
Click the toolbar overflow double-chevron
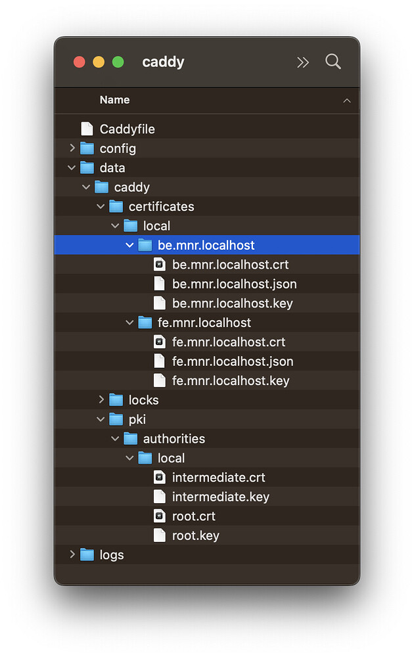tap(303, 61)
